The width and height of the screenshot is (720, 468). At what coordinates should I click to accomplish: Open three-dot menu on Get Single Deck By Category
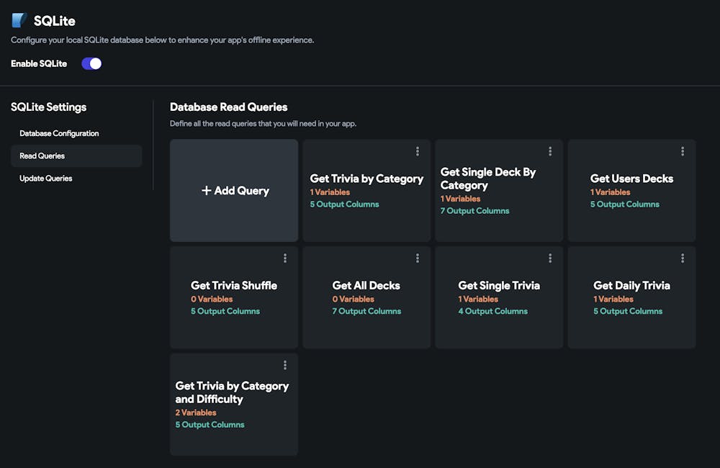point(550,151)
